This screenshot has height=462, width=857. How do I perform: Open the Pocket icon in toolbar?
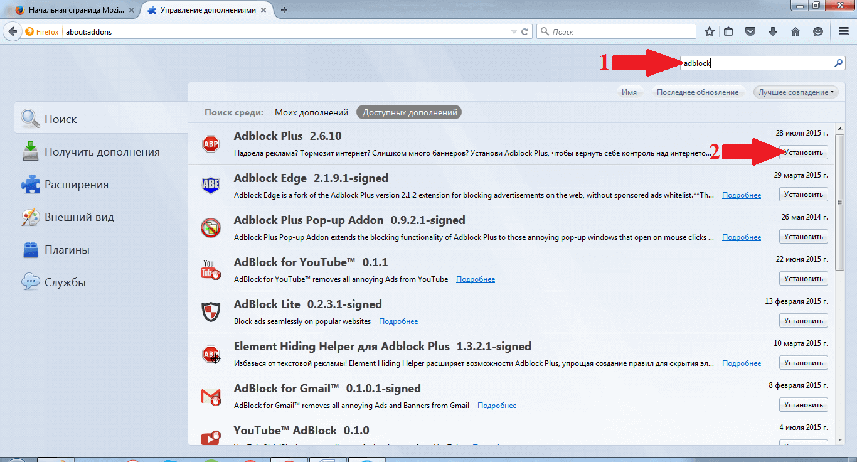click(x=750, y=31)
